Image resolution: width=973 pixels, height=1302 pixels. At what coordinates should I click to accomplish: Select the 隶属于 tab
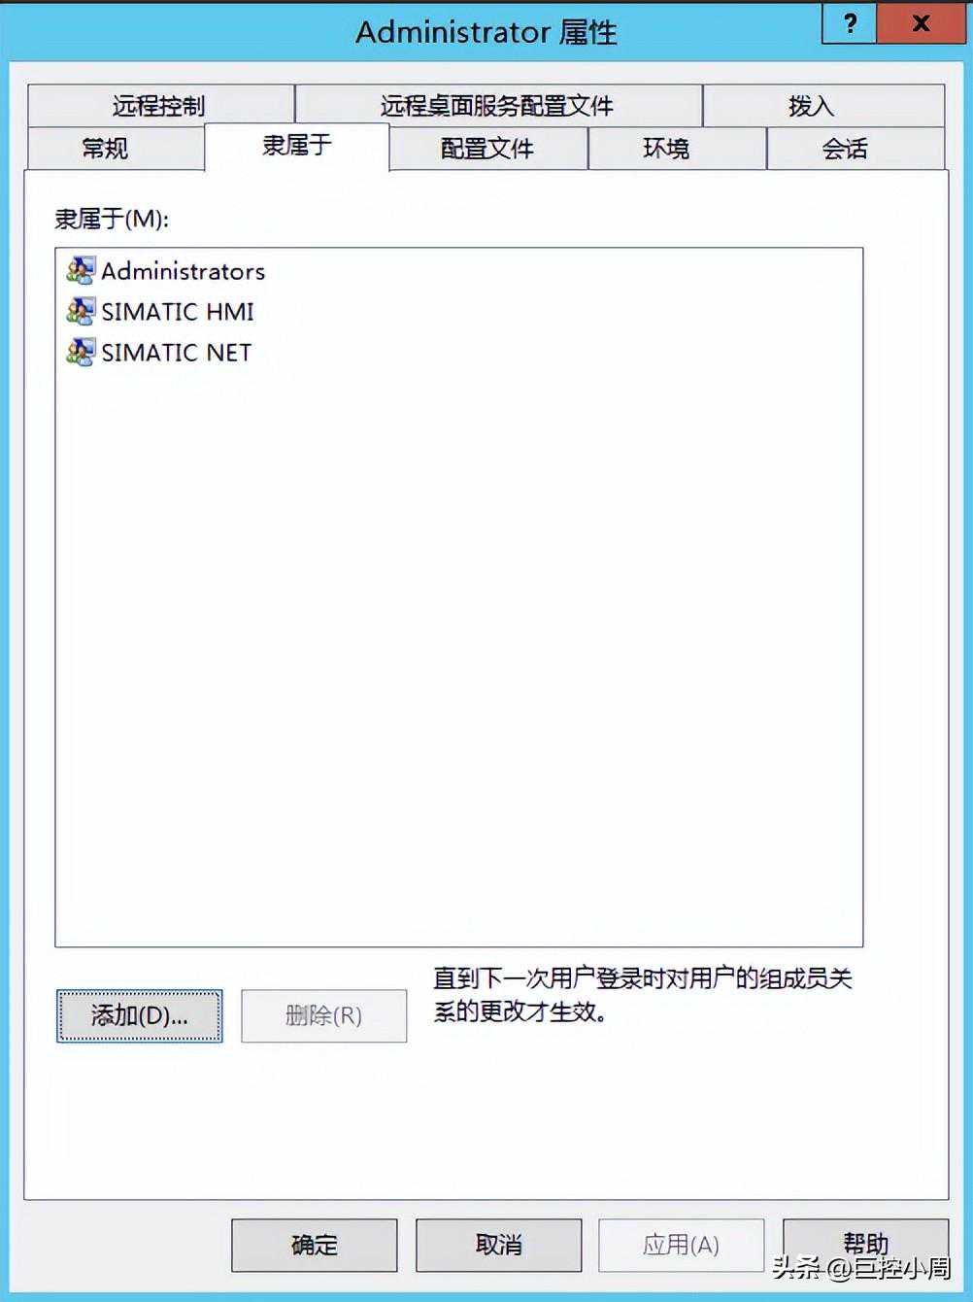pos(297,146)
